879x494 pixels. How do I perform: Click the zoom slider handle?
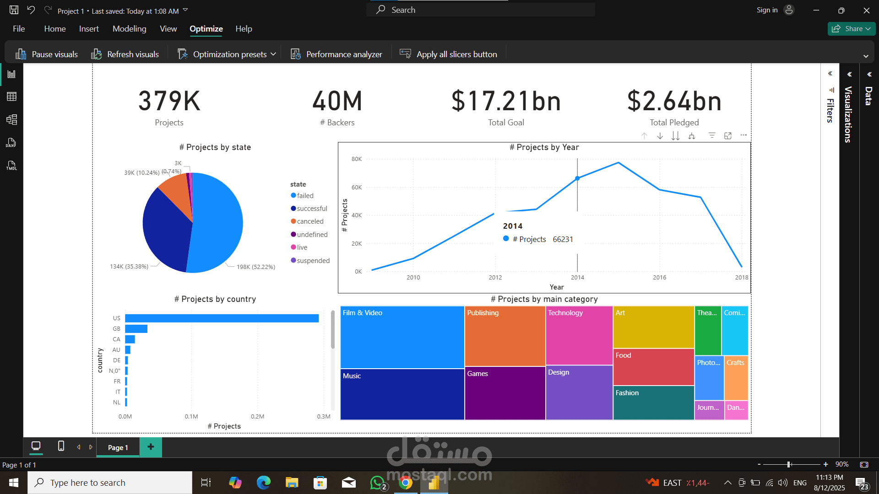click(789, 464)
